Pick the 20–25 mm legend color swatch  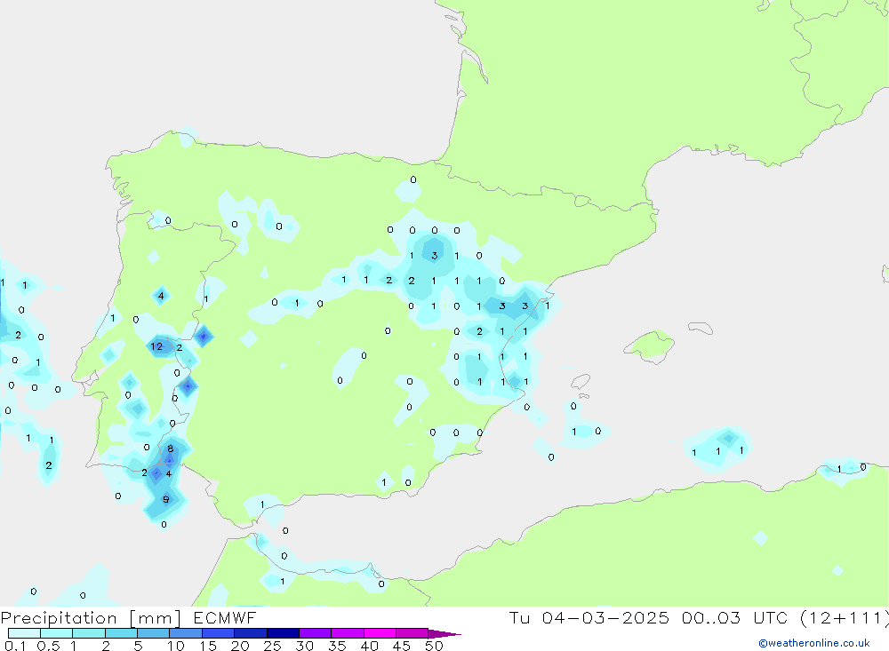pyautogui.click(x=251, y=633)
